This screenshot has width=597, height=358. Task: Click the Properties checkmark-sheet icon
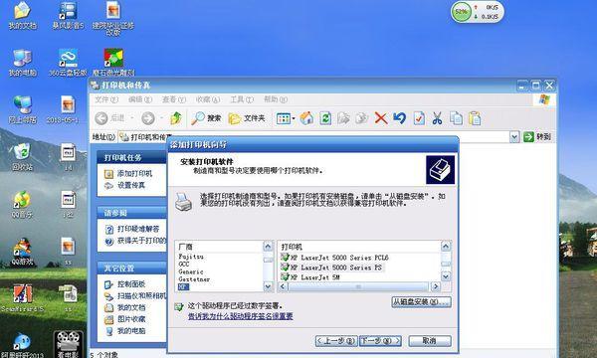[x=419, y=118]
